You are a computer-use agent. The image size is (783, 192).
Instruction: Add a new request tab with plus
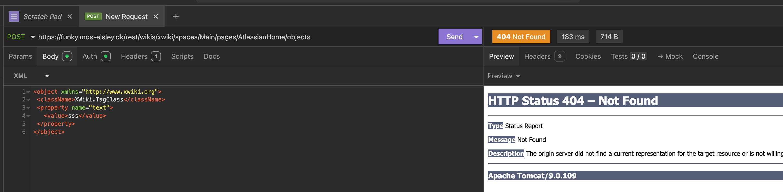coord(176,16)
